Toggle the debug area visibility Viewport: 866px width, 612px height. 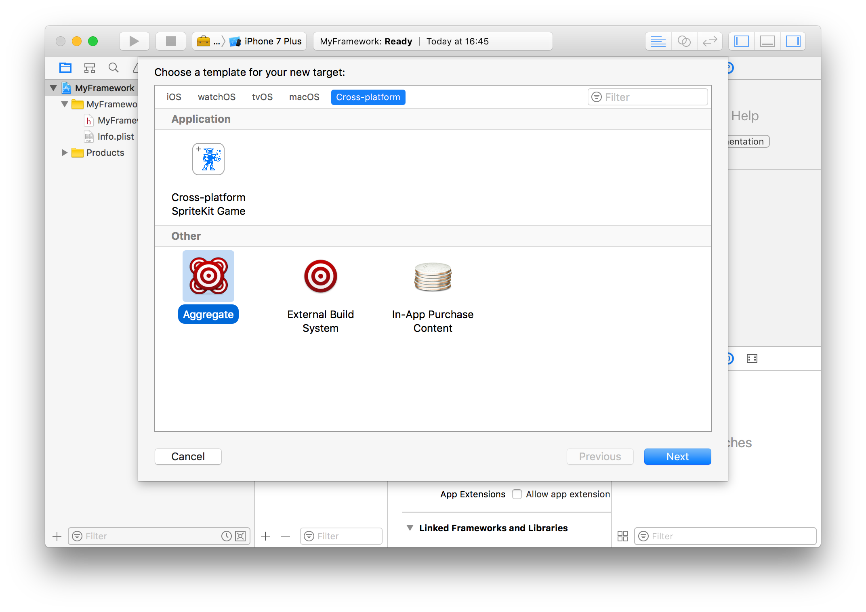[767, 41]
